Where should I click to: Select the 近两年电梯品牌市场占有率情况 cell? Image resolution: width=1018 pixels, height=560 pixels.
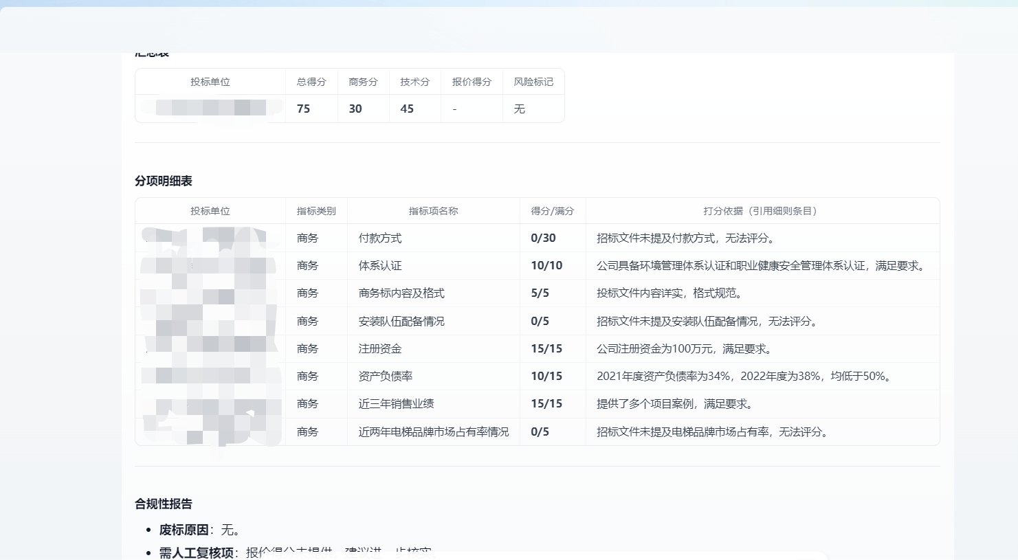434,432
